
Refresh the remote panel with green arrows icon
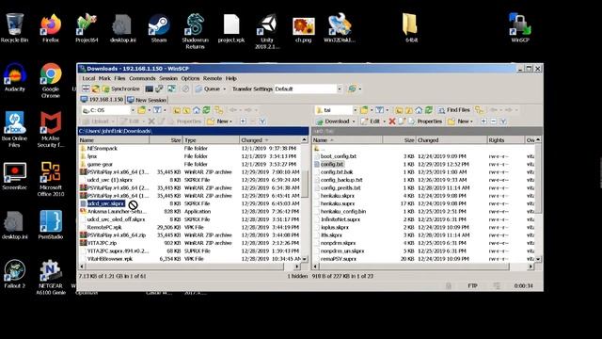pos(429,110)
